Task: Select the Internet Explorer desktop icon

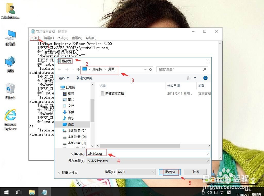Action: [10, 120]
